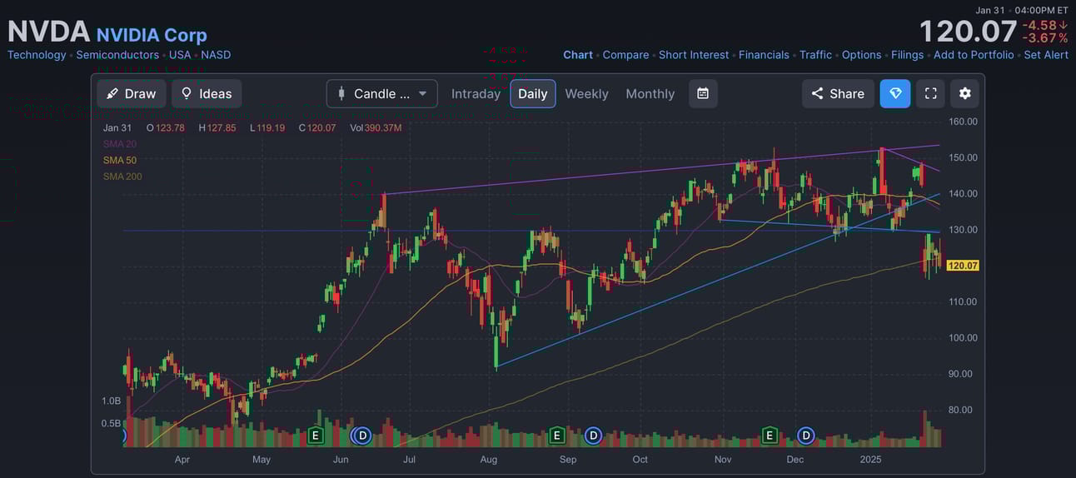This screenshot has height=478, width=1076.
Task: Click the 2025 date axis label
Action: (x=870, y=460)
